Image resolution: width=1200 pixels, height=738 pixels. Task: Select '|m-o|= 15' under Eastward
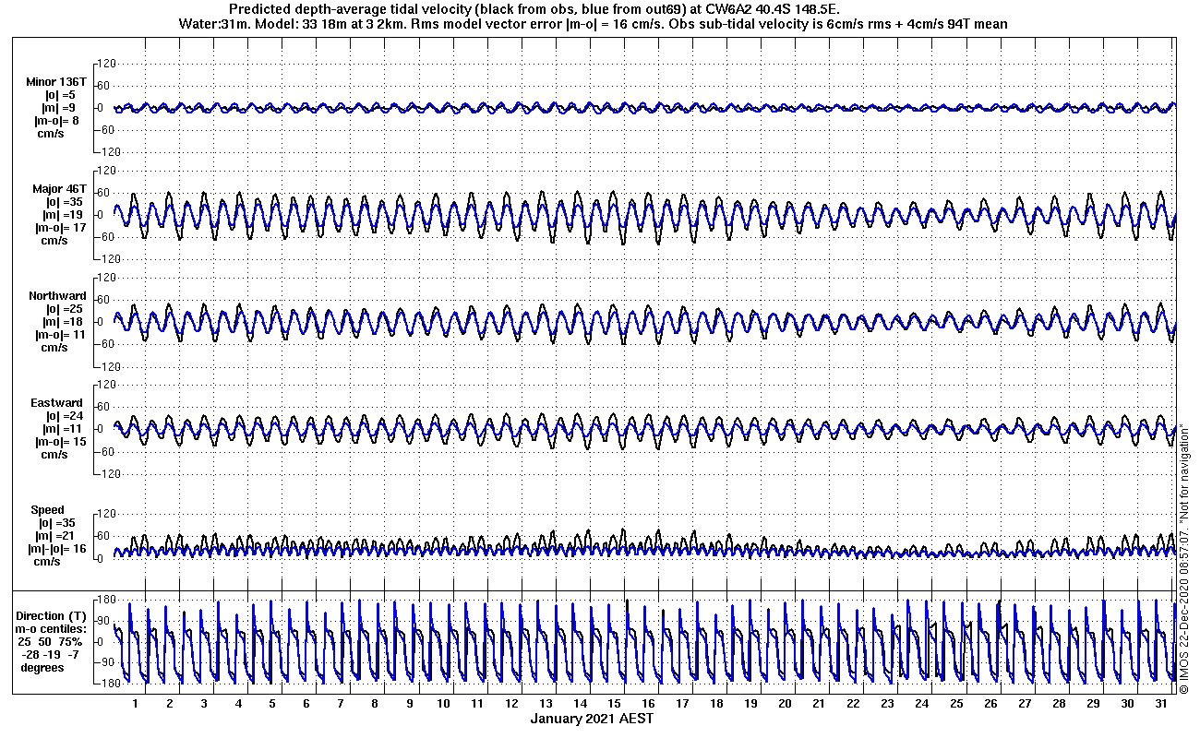click(x=61, y=442)
